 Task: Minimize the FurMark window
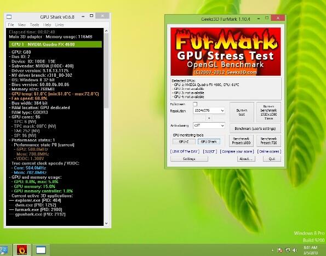coord(259,18)
